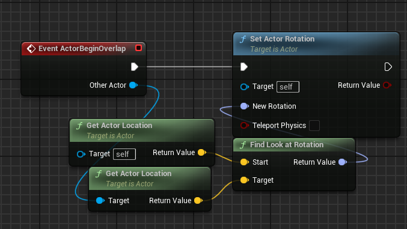
Task: Toggle the Teleport Physics checkbox
Action: coord(314,126)
